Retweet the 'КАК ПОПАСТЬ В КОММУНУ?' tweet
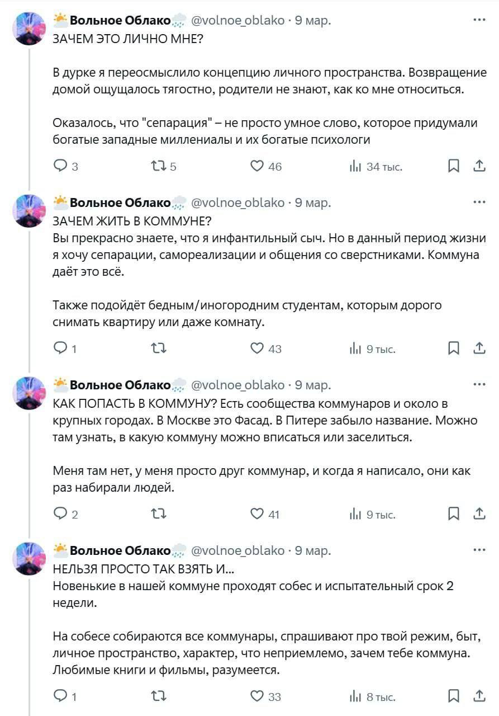 (159, 514)
